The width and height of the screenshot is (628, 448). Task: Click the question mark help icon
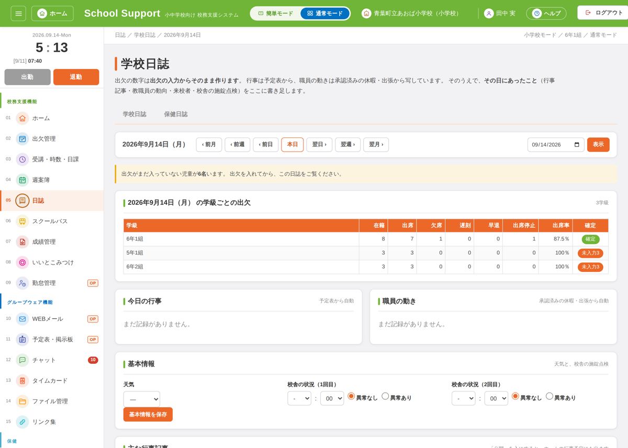[536, 14]
